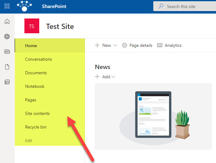
Task: Open My sites globe icon
Action: point(7,37)
